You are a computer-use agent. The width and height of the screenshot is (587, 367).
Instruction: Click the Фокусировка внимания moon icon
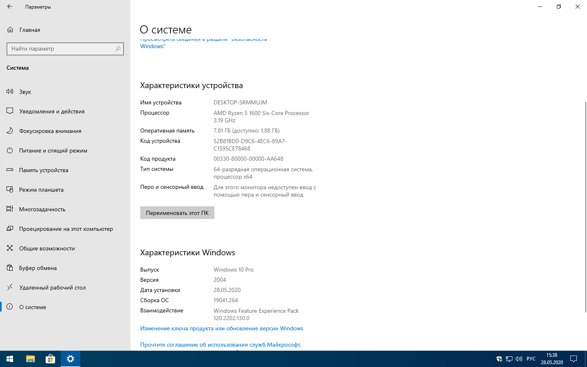coord(10,131)
